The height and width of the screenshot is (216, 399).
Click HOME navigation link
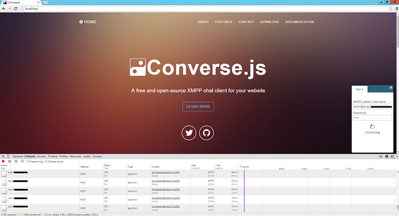click(x=90, y=22)
